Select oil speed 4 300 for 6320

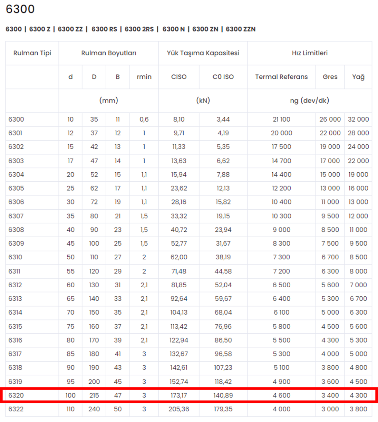coord(358,395)
